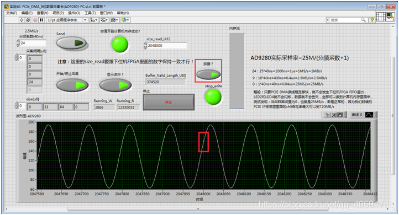Open the 17pt application font dropdown

pyautogui.click(x=67, y=20)
